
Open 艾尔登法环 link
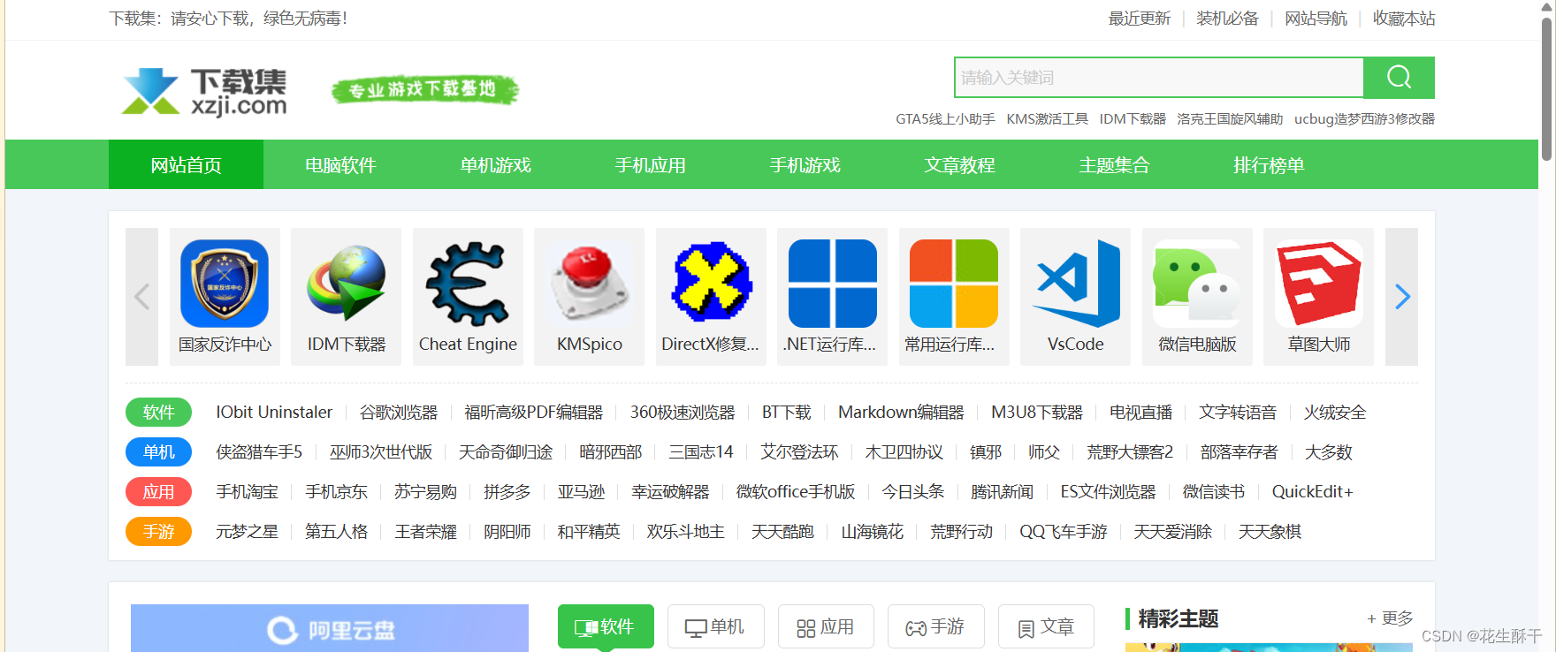pos(799,451)
